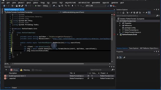
Task: Select the '; expected' error row
Action: click(x=59, y=78)
